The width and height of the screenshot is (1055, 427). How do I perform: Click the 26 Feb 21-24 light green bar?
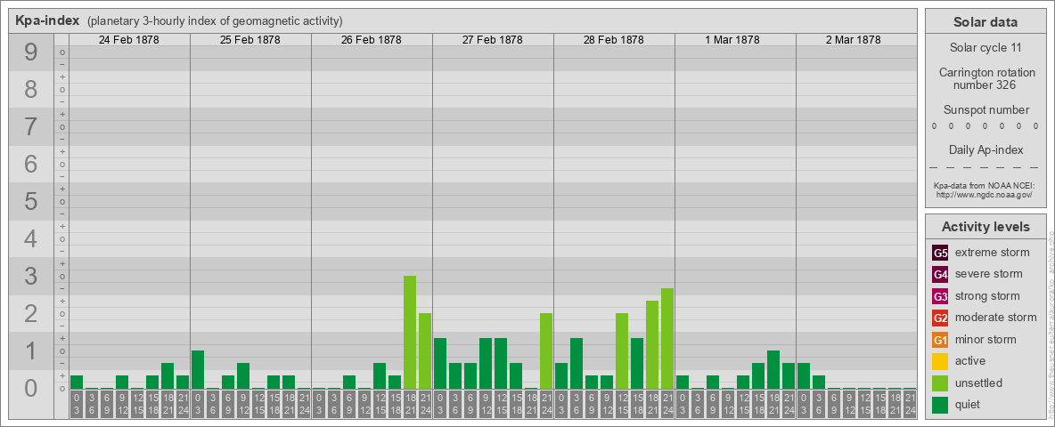424,351
